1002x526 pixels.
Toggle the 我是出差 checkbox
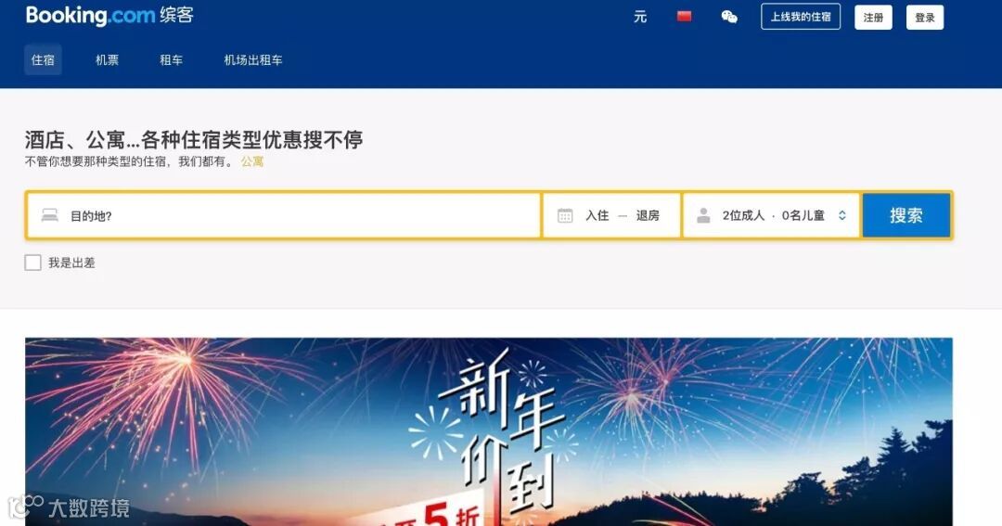[32, 263]
